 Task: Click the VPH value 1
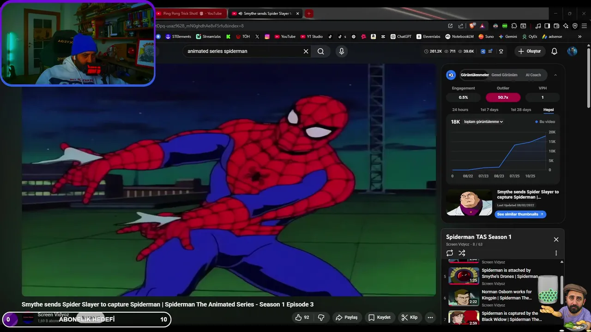543,97
